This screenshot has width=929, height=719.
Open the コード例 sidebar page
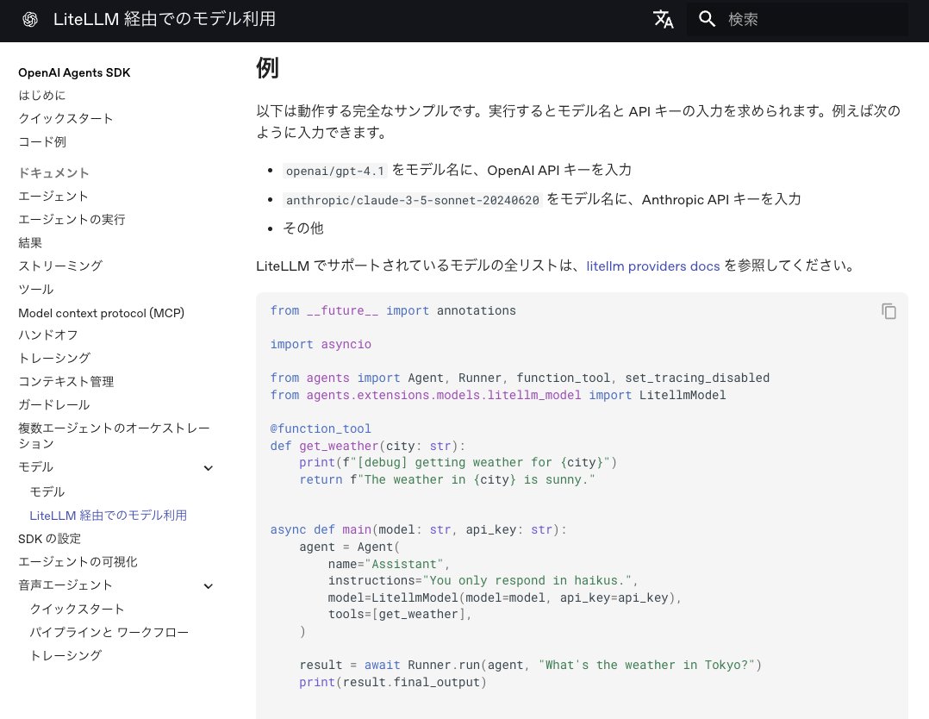coord(42,141)
